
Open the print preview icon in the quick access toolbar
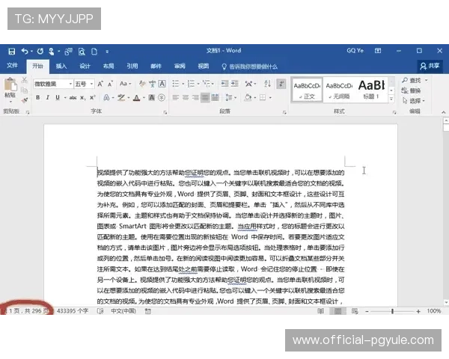(82, 52)
